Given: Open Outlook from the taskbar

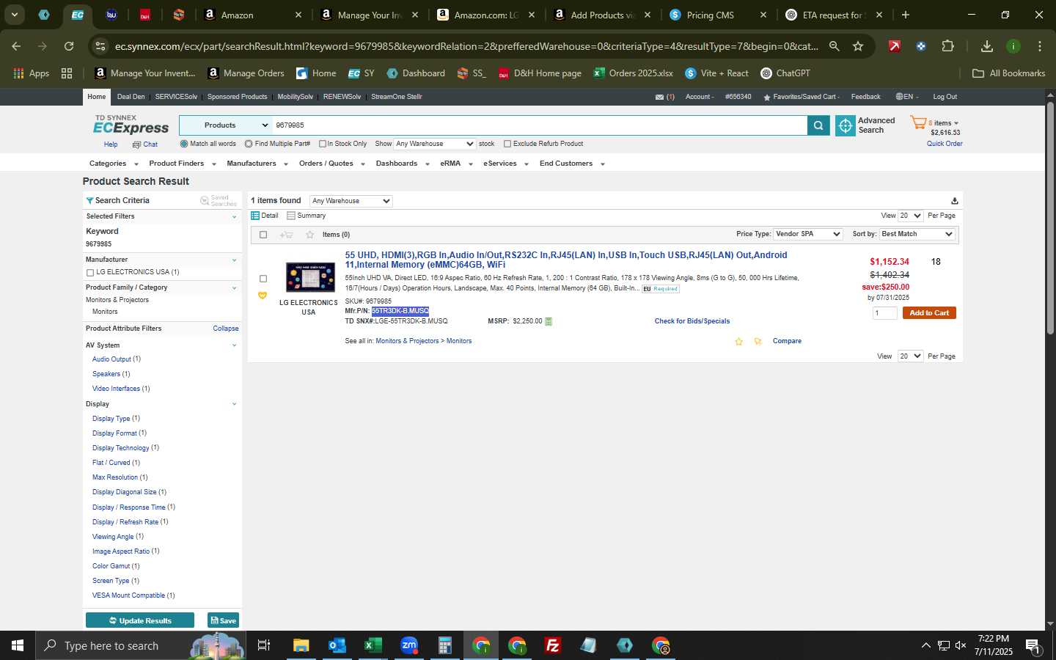Looking at the screenshot, I should [x=337, y=645].
